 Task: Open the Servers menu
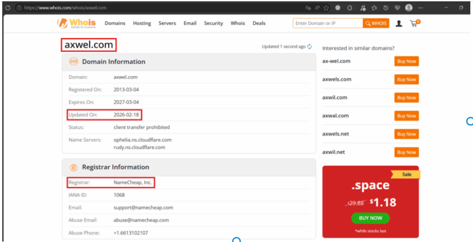pos(167,23)
